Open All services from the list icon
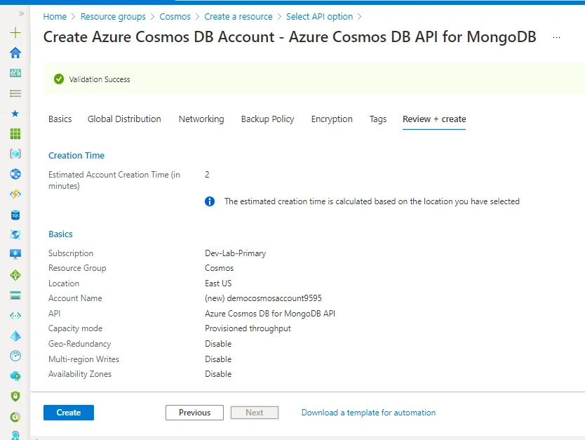 tap(15, 93)
